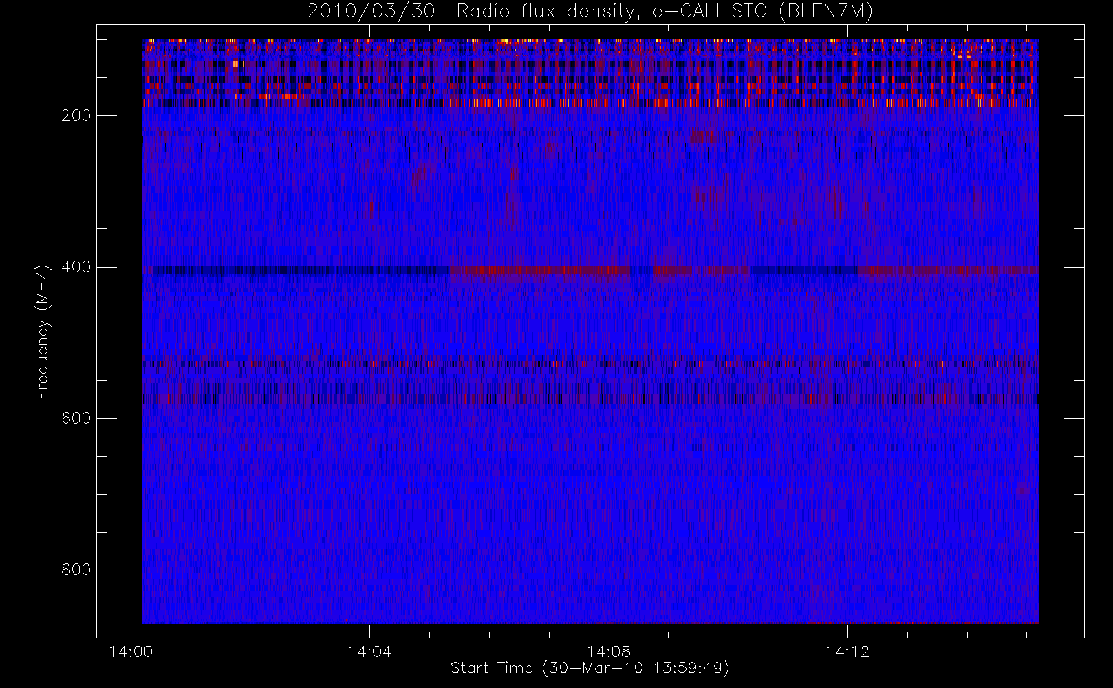
Task: Click the plot title "Radio flux density, e-CALLISTO (BLEN7M)"
Action: click(x=664, y=12)
